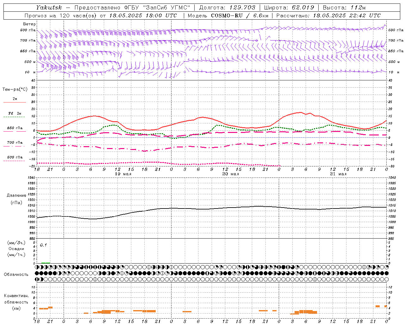Screen dimensions: 405x324
Task: Click the (мм/3ч.) precipitation unit label
Action: point(16,243)
